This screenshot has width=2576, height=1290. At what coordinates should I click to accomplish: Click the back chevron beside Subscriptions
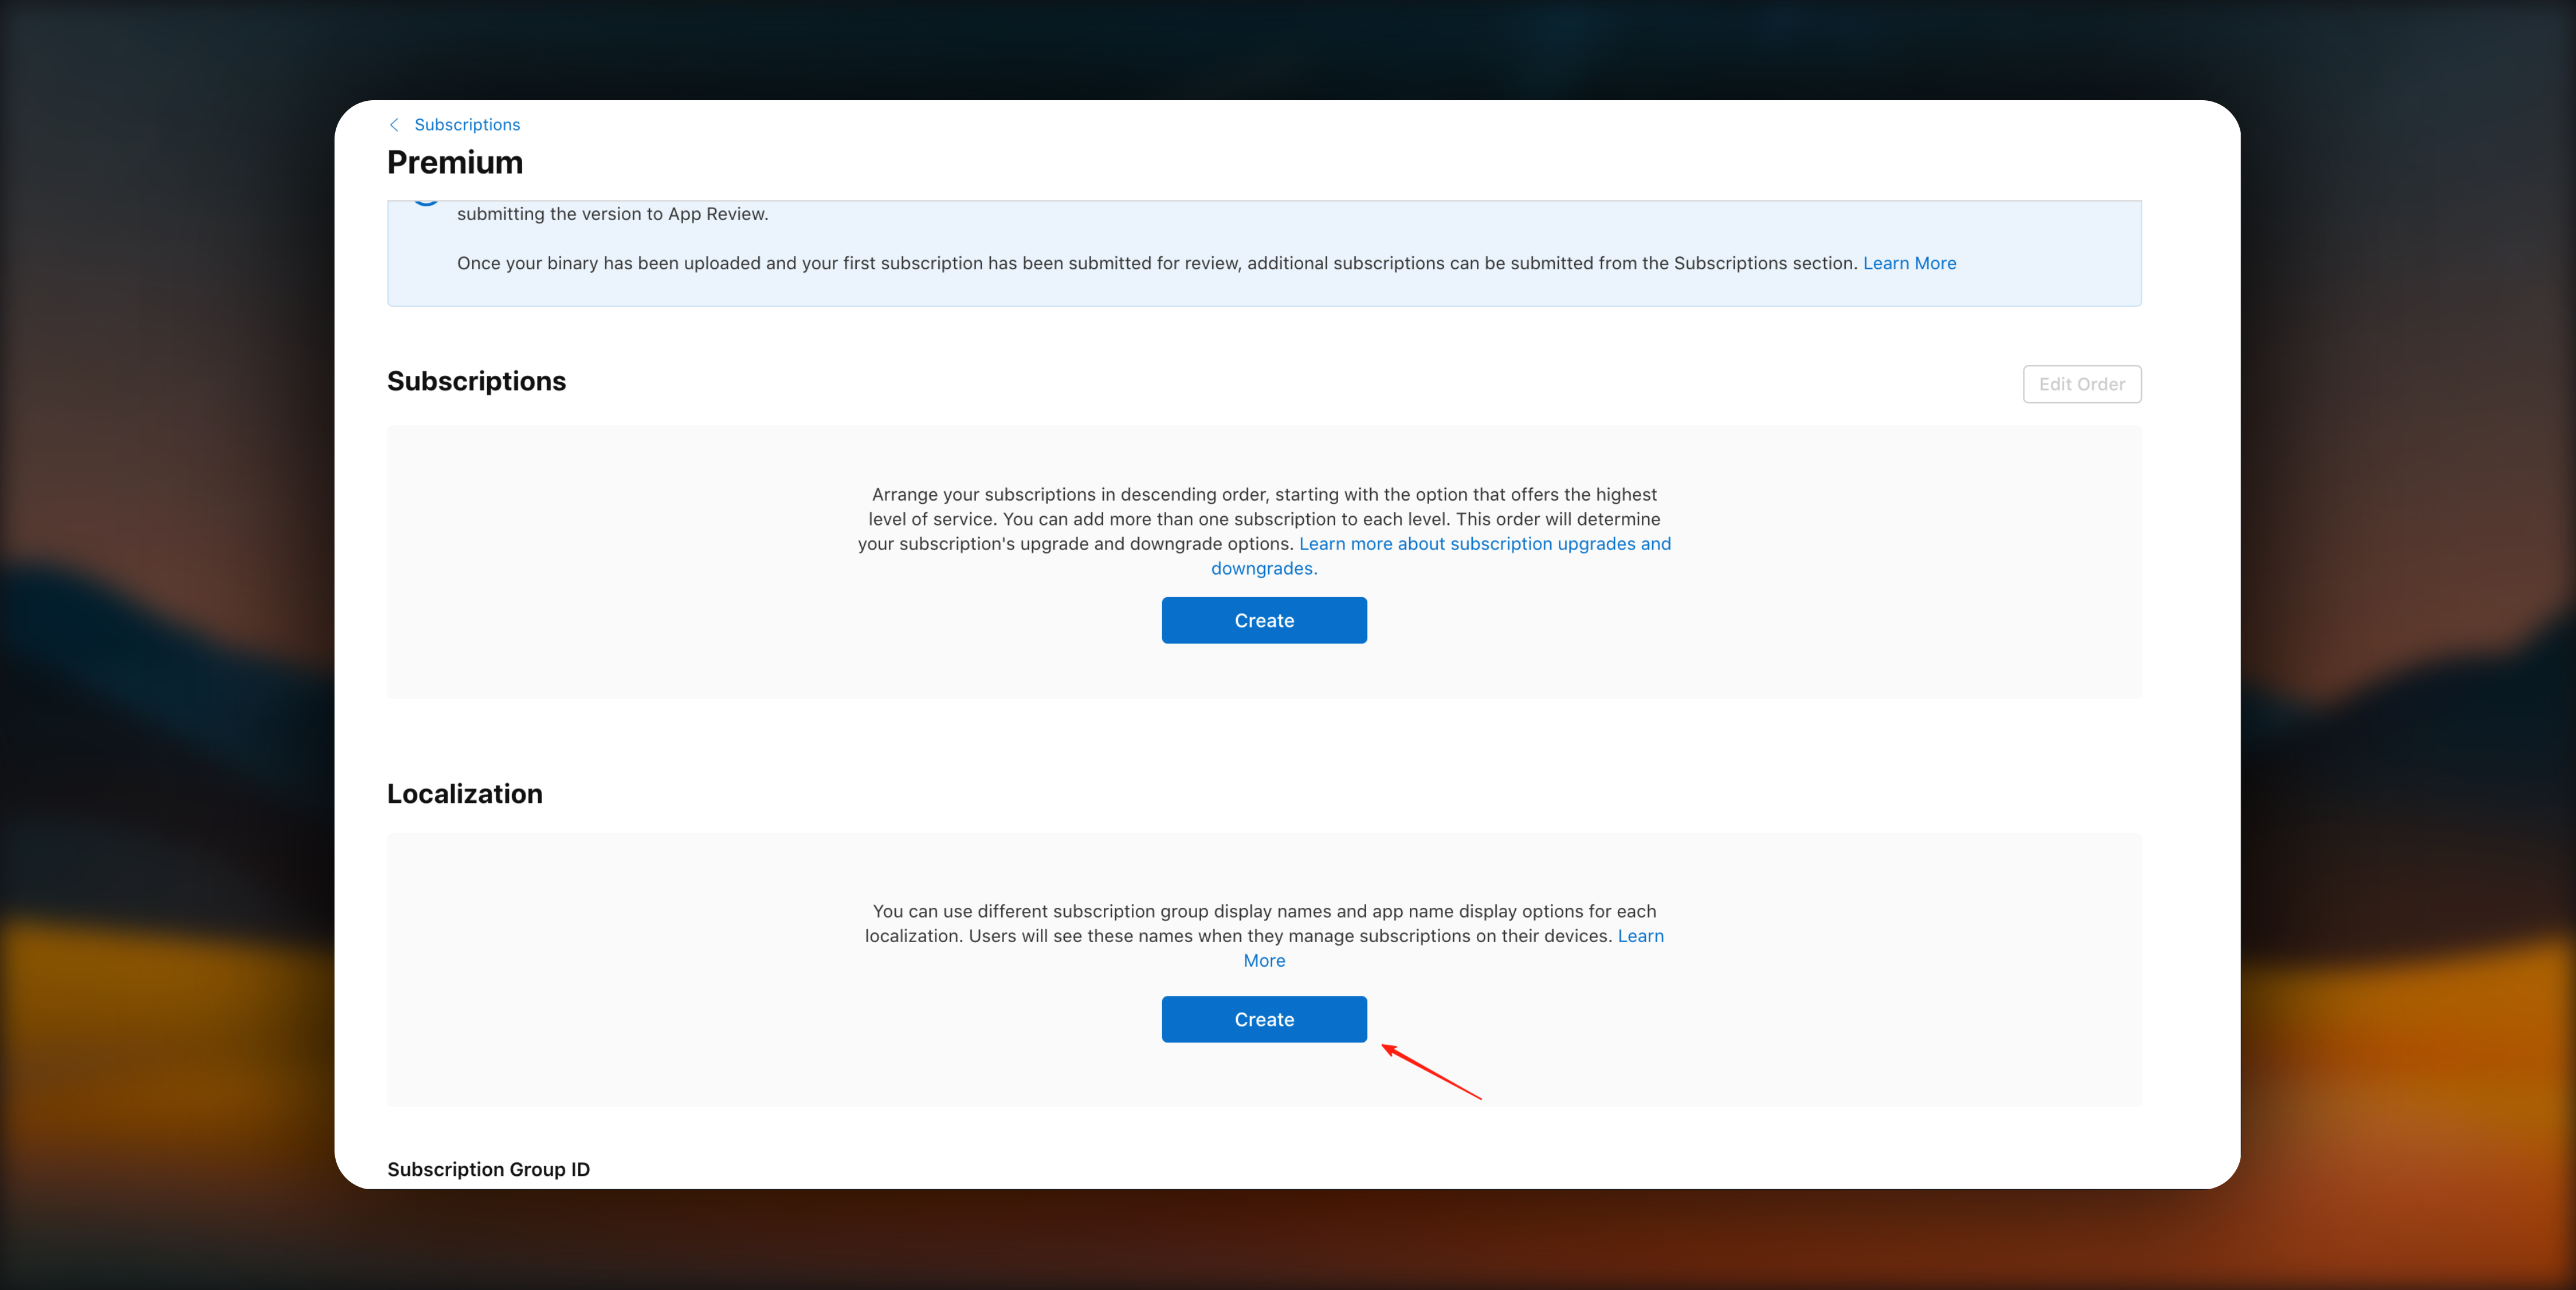(394, 125)
